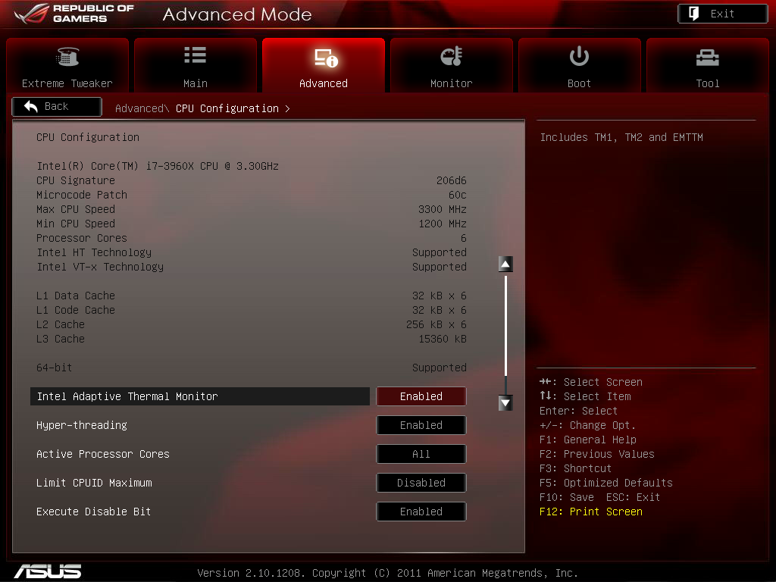Open the Hyper-threading Enabled dropdown
The width and height of the screenshot is (776, 582).
421,425
